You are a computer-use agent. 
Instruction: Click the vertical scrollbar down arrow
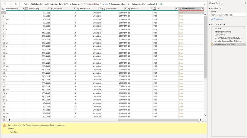click(x=205, y=115)
